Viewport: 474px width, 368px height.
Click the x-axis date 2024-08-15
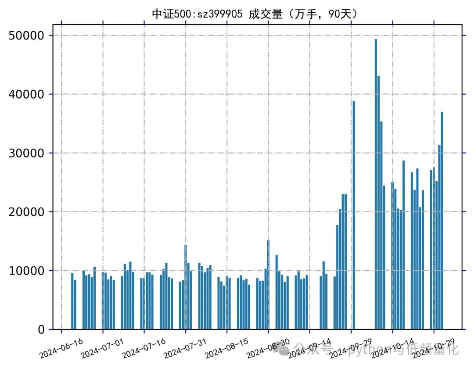click(x=227, y=348)
